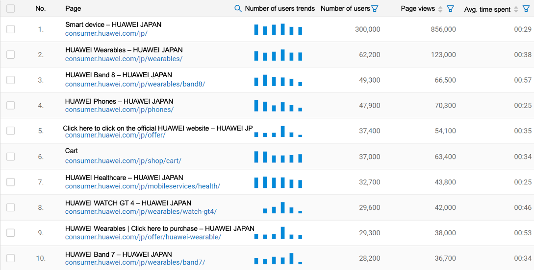This screenshot has width=534, height=270.
Task: Sort by Page views using sort arrows
Action: (440, 9)
